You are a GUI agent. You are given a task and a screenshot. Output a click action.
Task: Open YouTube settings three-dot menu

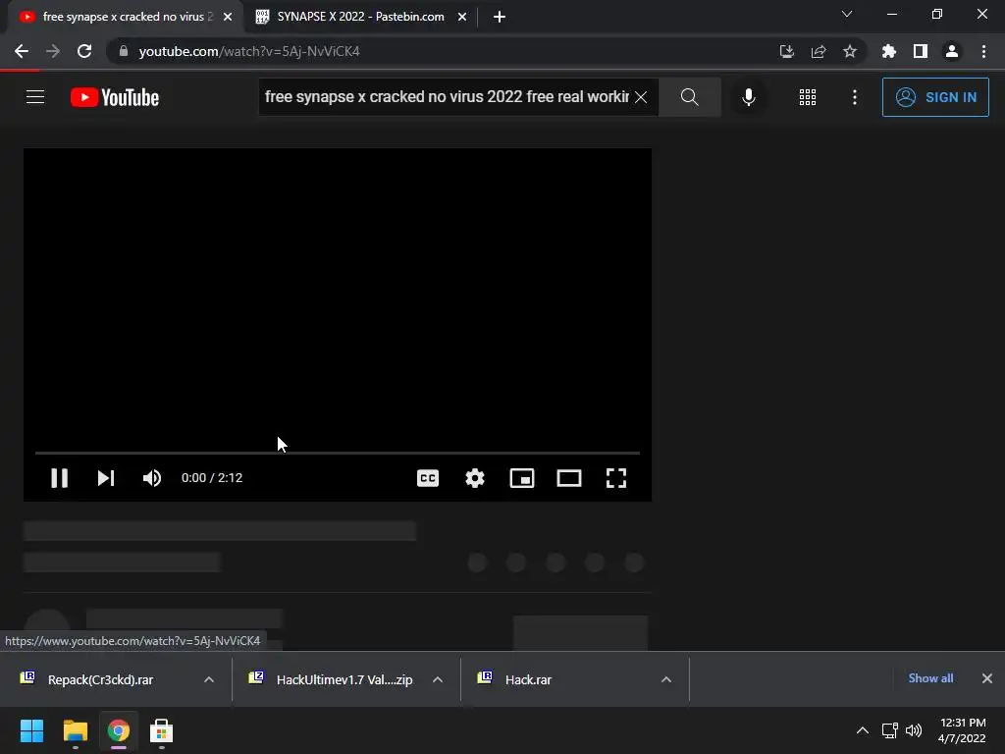[x=855, y=97]
